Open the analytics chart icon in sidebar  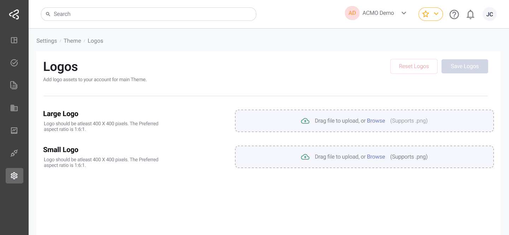pos(14,131)
